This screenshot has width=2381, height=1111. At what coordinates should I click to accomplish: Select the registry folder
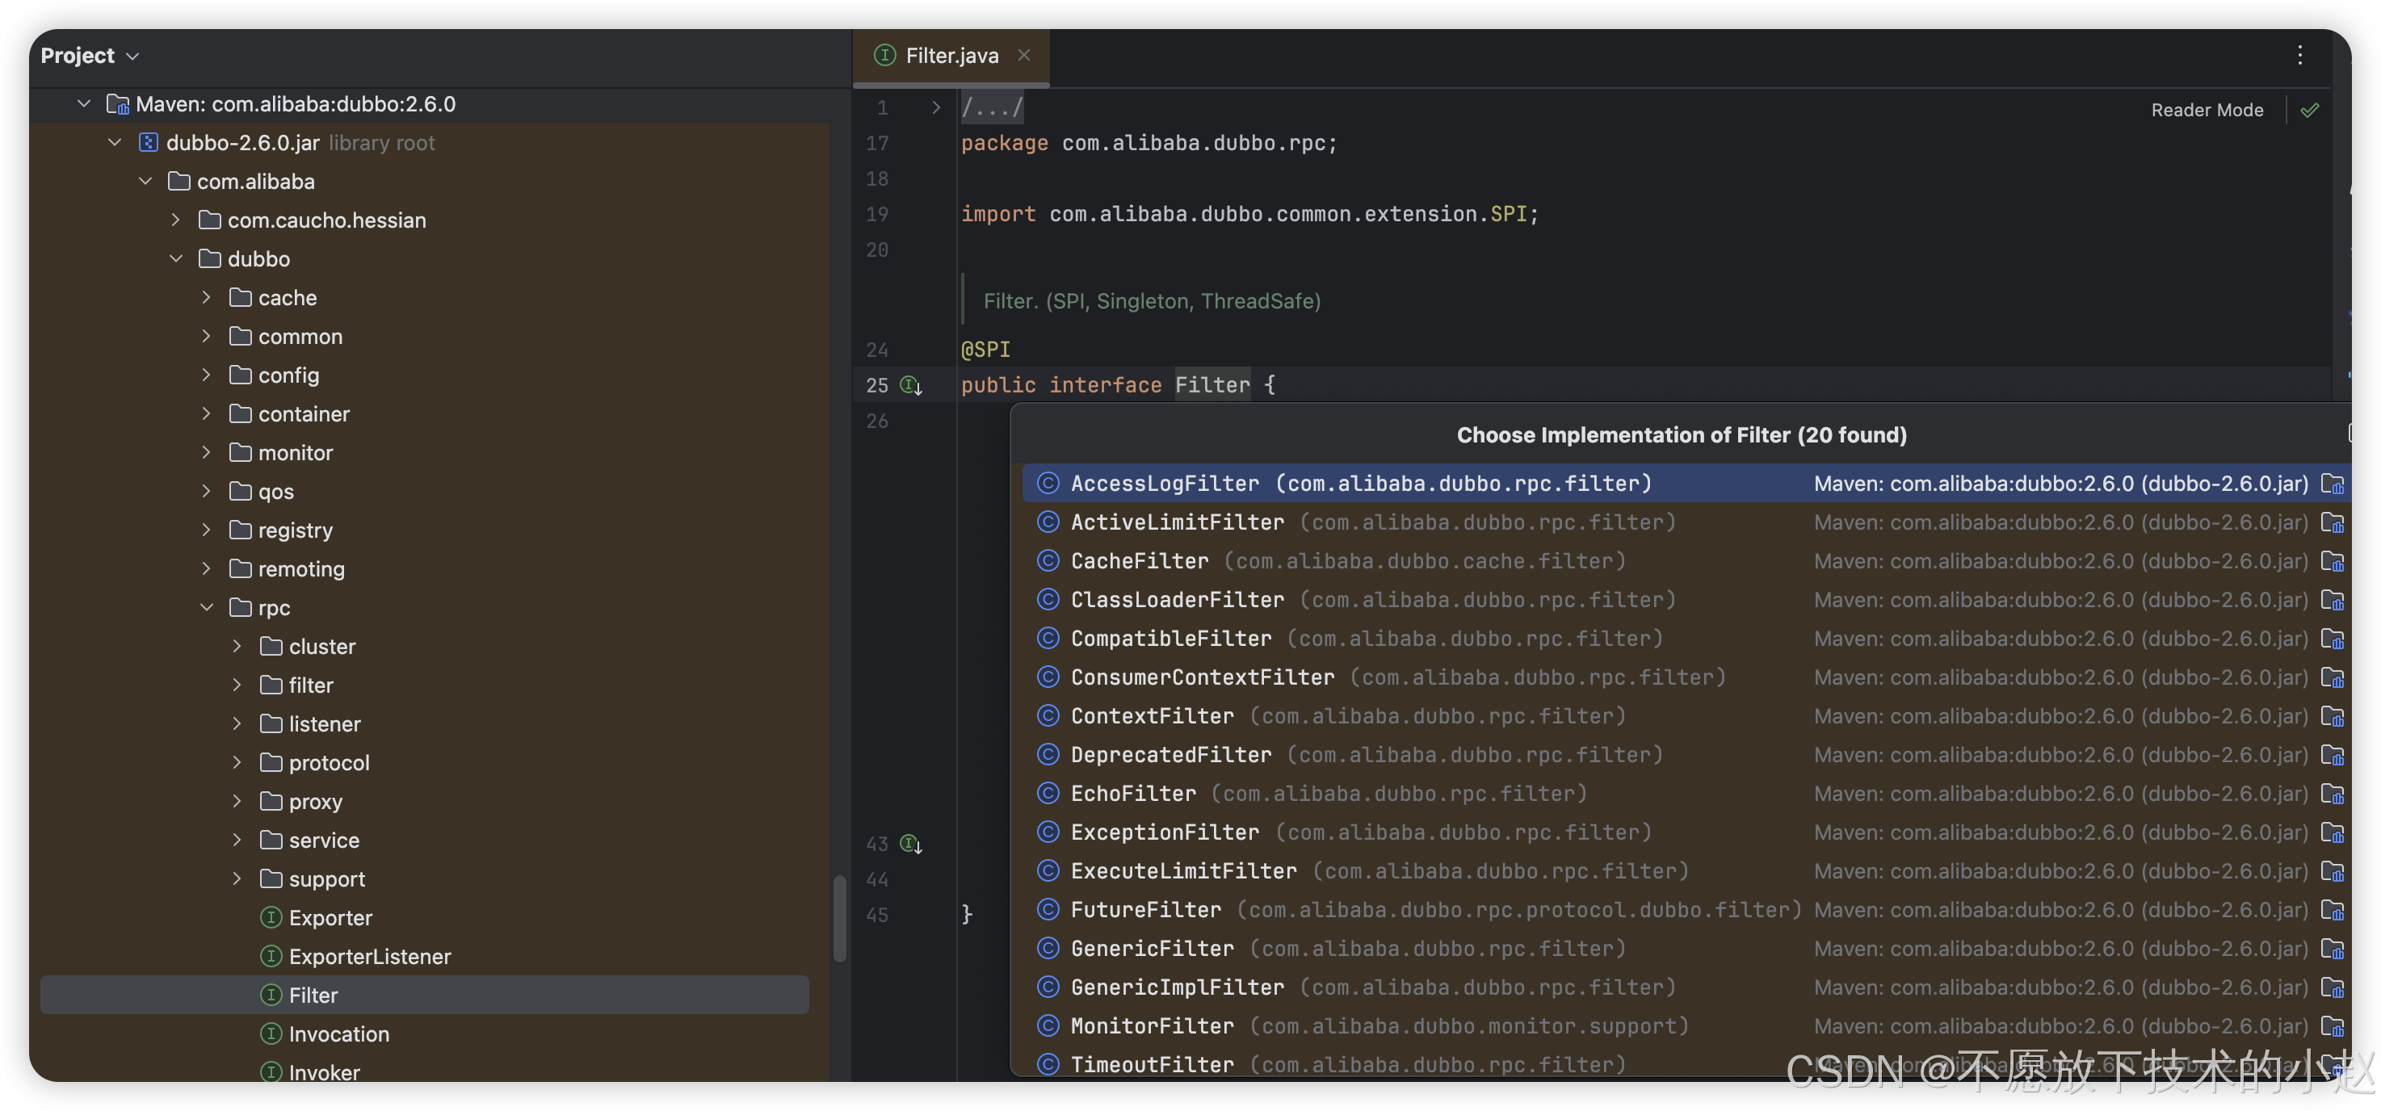(282, 530)
